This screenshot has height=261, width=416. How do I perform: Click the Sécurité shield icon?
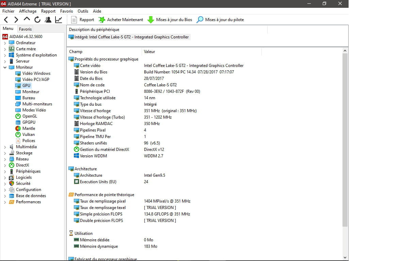[12, 184]
